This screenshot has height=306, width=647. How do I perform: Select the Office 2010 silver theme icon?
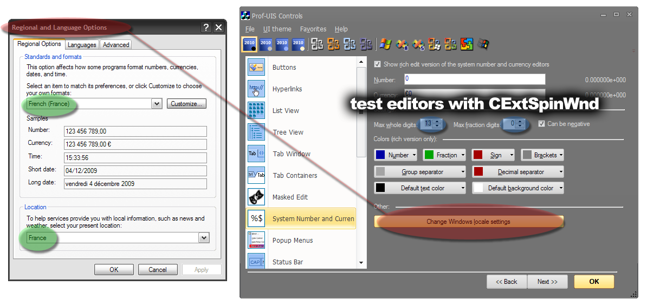click(266, 44)
